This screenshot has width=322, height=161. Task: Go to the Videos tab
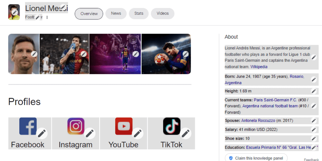(163, 14)
